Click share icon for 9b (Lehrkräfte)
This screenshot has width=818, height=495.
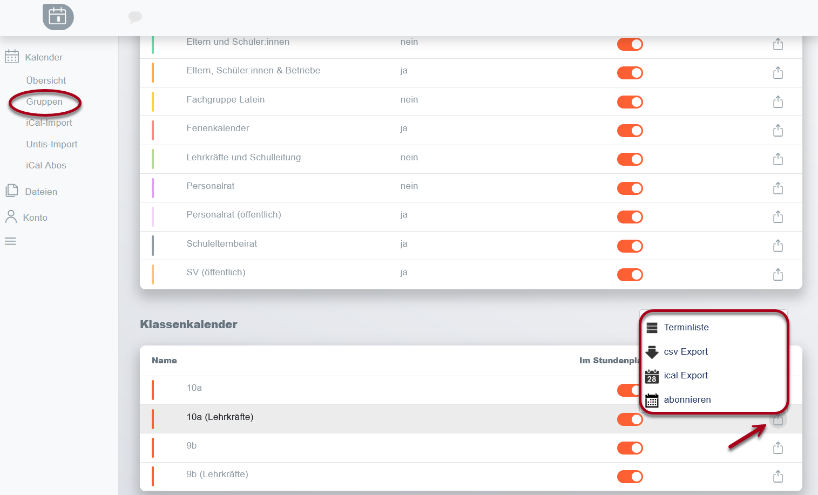778,476
